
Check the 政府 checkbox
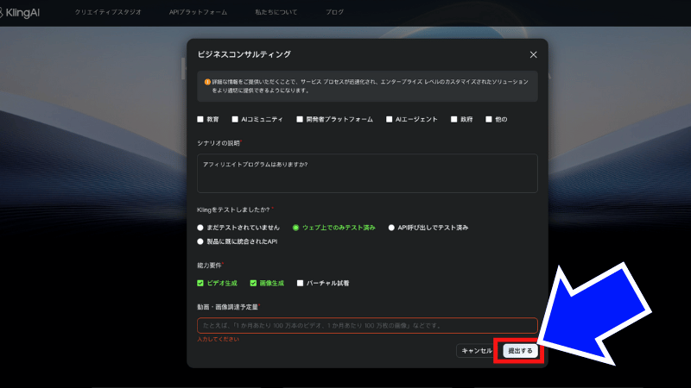tap(454, 119)
